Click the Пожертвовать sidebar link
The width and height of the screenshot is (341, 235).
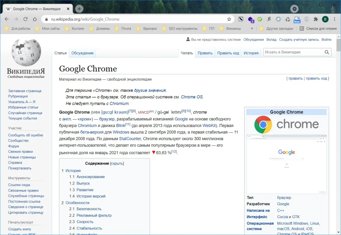(x=20, y=168)
